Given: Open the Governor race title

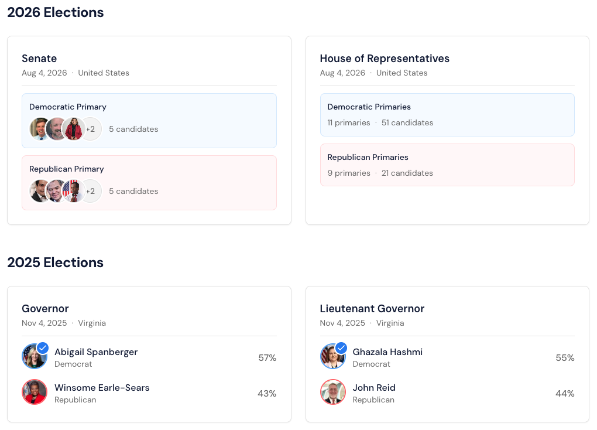Looking at the screenshot, I should click(45, 309).
